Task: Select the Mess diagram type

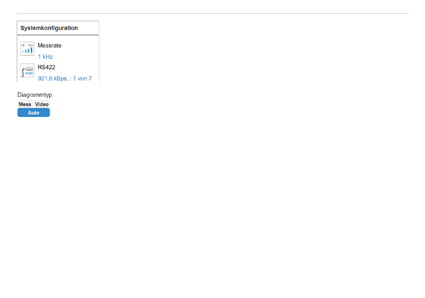Action: [25, 104]
